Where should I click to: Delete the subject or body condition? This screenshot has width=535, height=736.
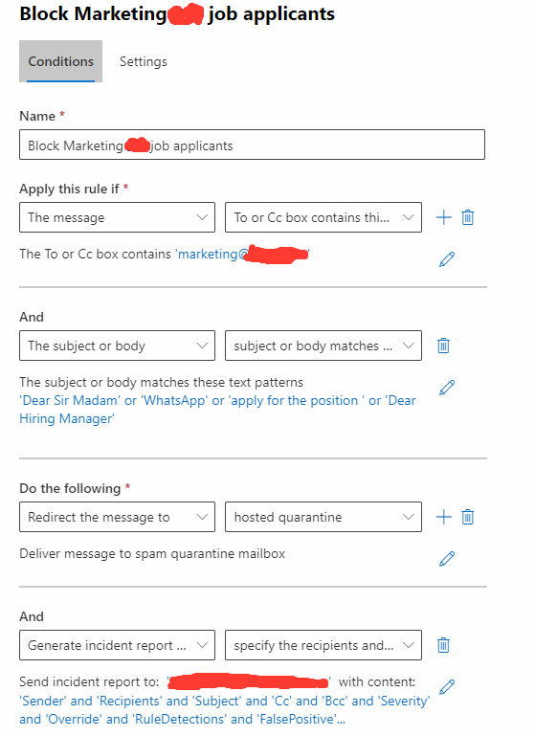pos(443,346)
